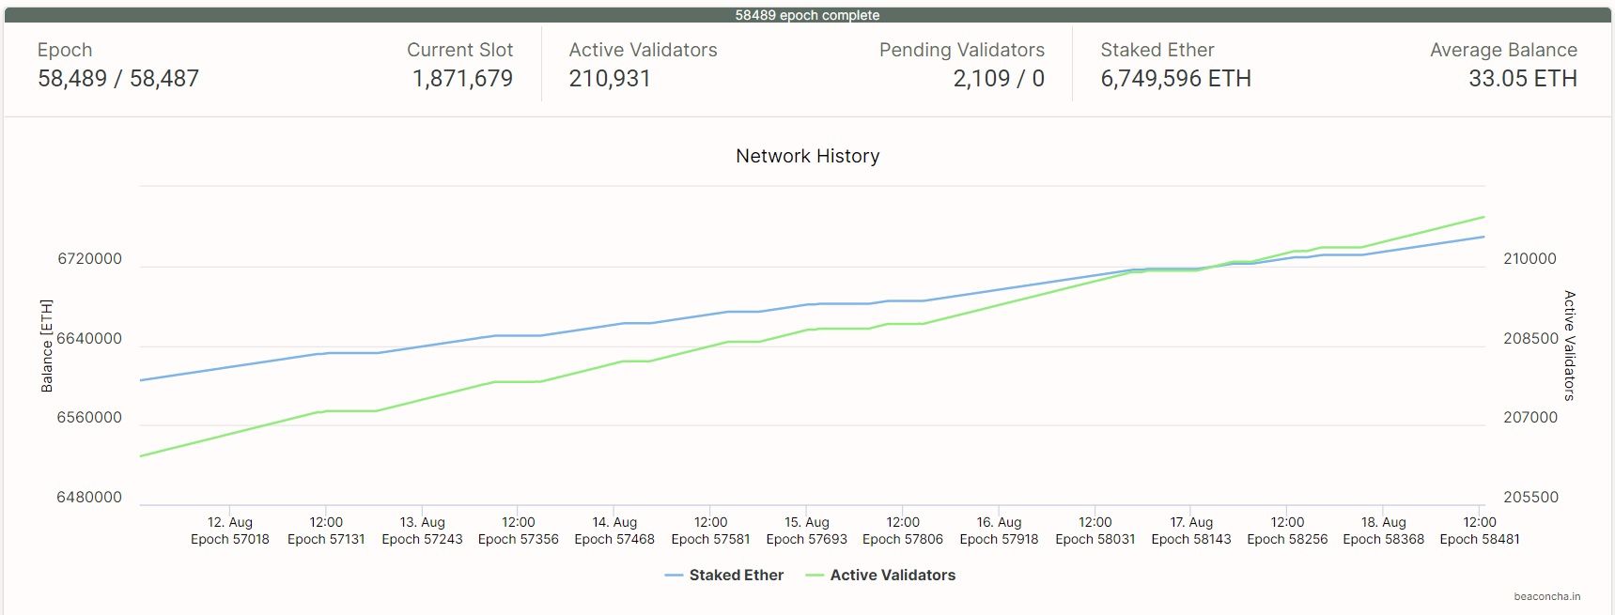Click x-axis tick 13. Aug Epoch 57243
Image resolution: width=1615 pixels, height=615 pixels.
point(423,530)
